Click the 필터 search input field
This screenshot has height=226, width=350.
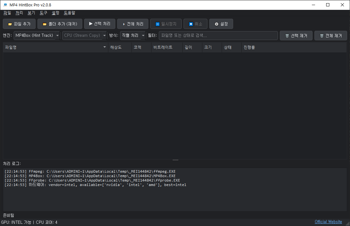218,36
